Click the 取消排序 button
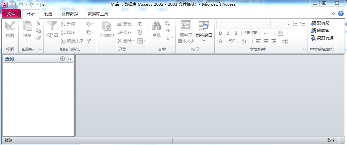This screenshot has width=347, height=145. coord(72,41)
